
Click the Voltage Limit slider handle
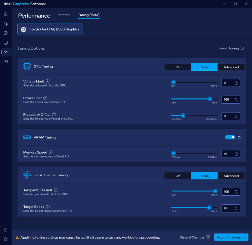click(x=173, y=82)
